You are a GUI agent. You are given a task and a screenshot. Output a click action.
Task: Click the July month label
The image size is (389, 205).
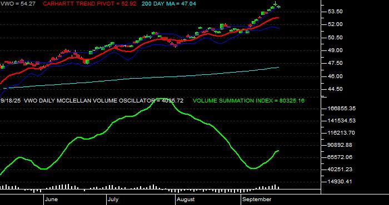113,199
